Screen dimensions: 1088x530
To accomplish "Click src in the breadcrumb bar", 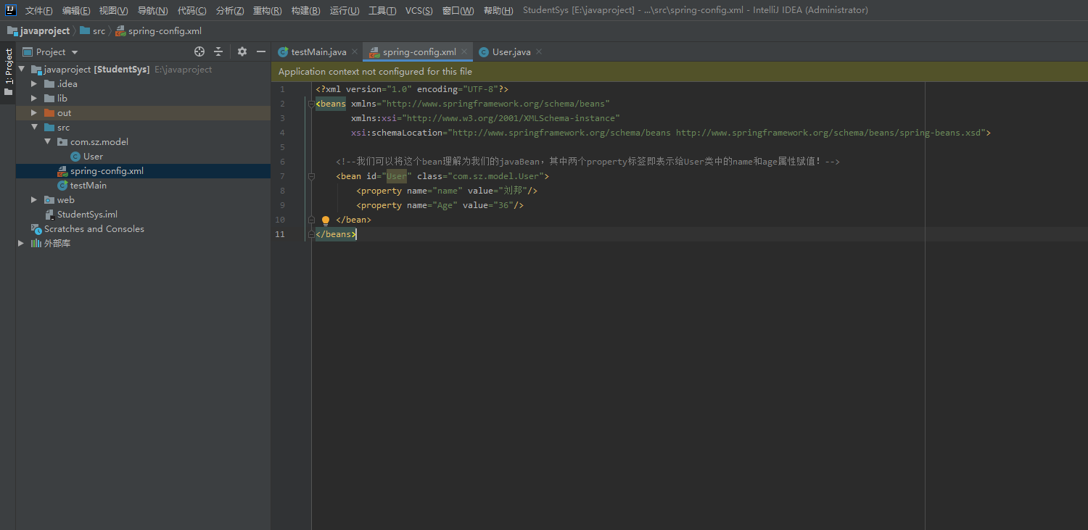I will (x=98, y=31).
